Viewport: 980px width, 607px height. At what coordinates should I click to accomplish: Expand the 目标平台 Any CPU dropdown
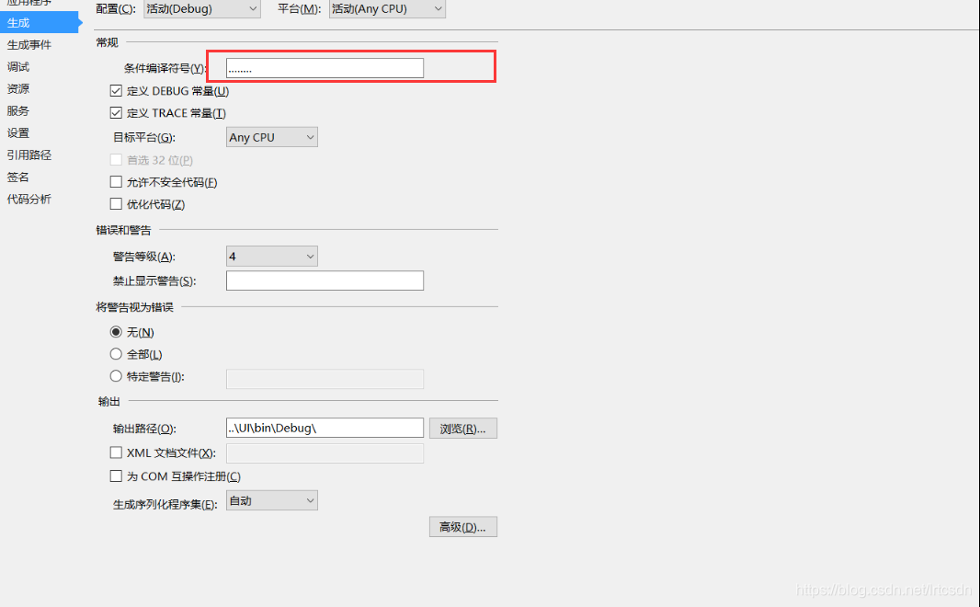(272, 137)
